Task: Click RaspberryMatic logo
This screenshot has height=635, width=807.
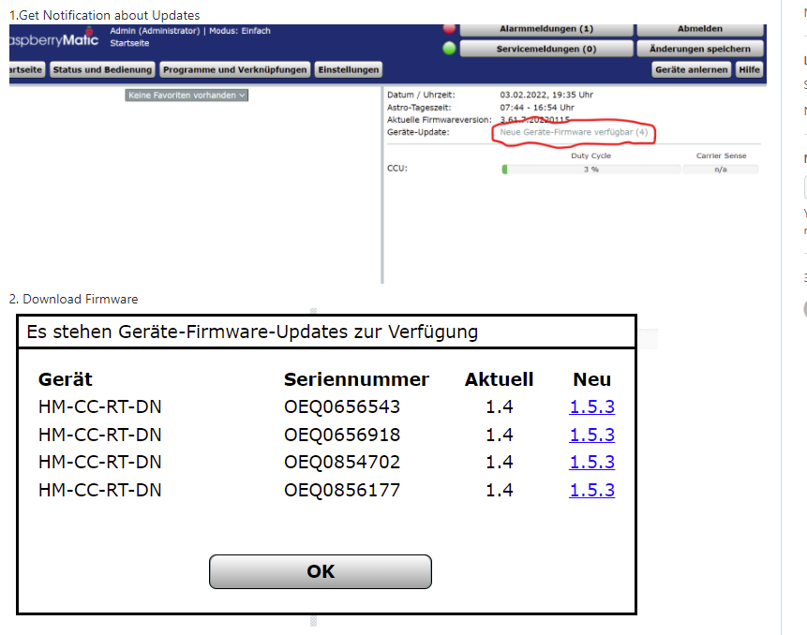Action: click(53, 39)
